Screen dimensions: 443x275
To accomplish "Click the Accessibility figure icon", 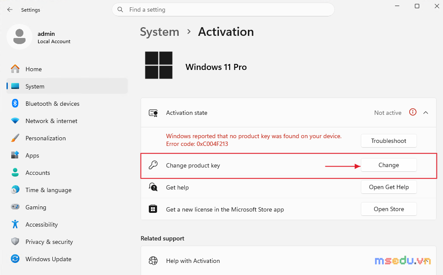I will [15, 224].
